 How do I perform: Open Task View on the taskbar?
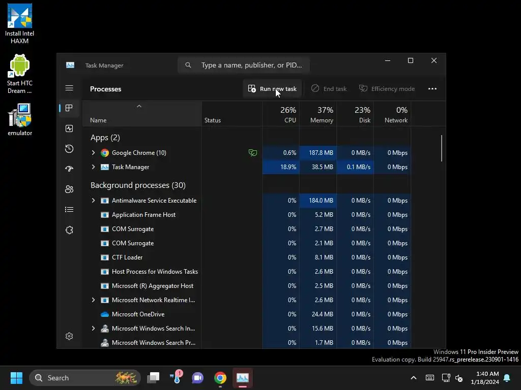(x=153, y=378)
